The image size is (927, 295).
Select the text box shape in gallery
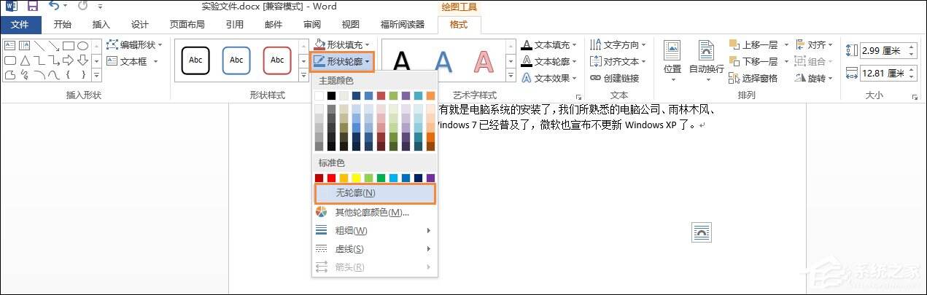click(10, 46)
